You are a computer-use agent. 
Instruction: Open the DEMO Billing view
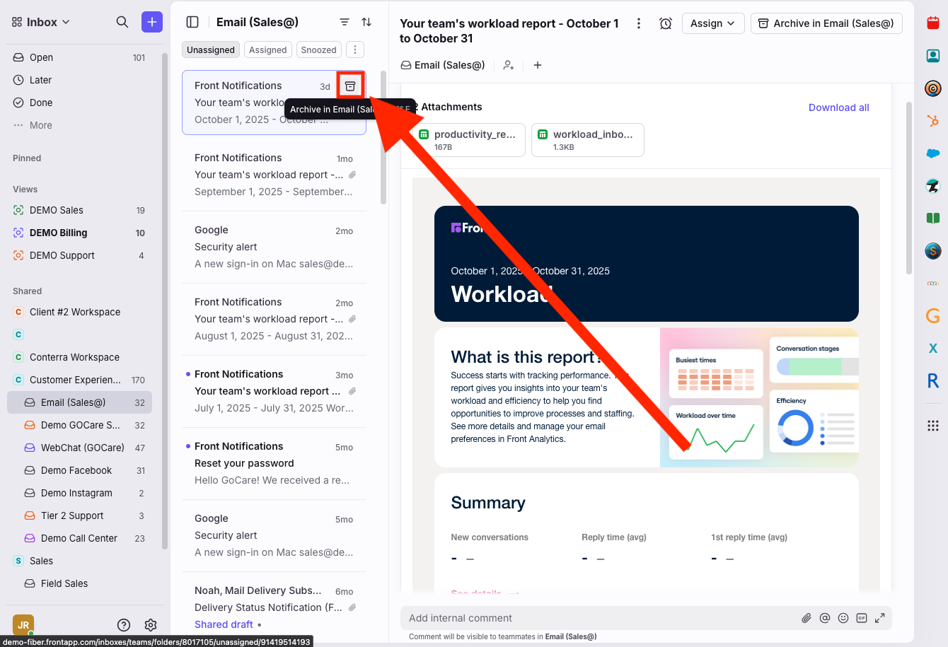(x=58, y=233)
